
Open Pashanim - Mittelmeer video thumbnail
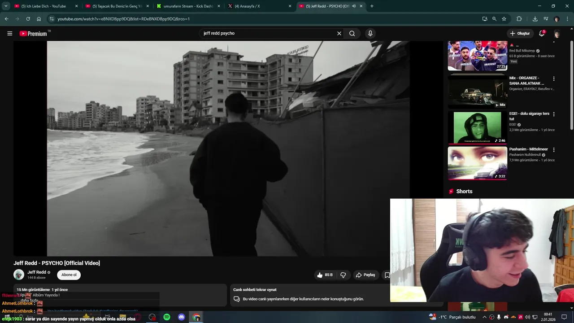coord(477,163)
